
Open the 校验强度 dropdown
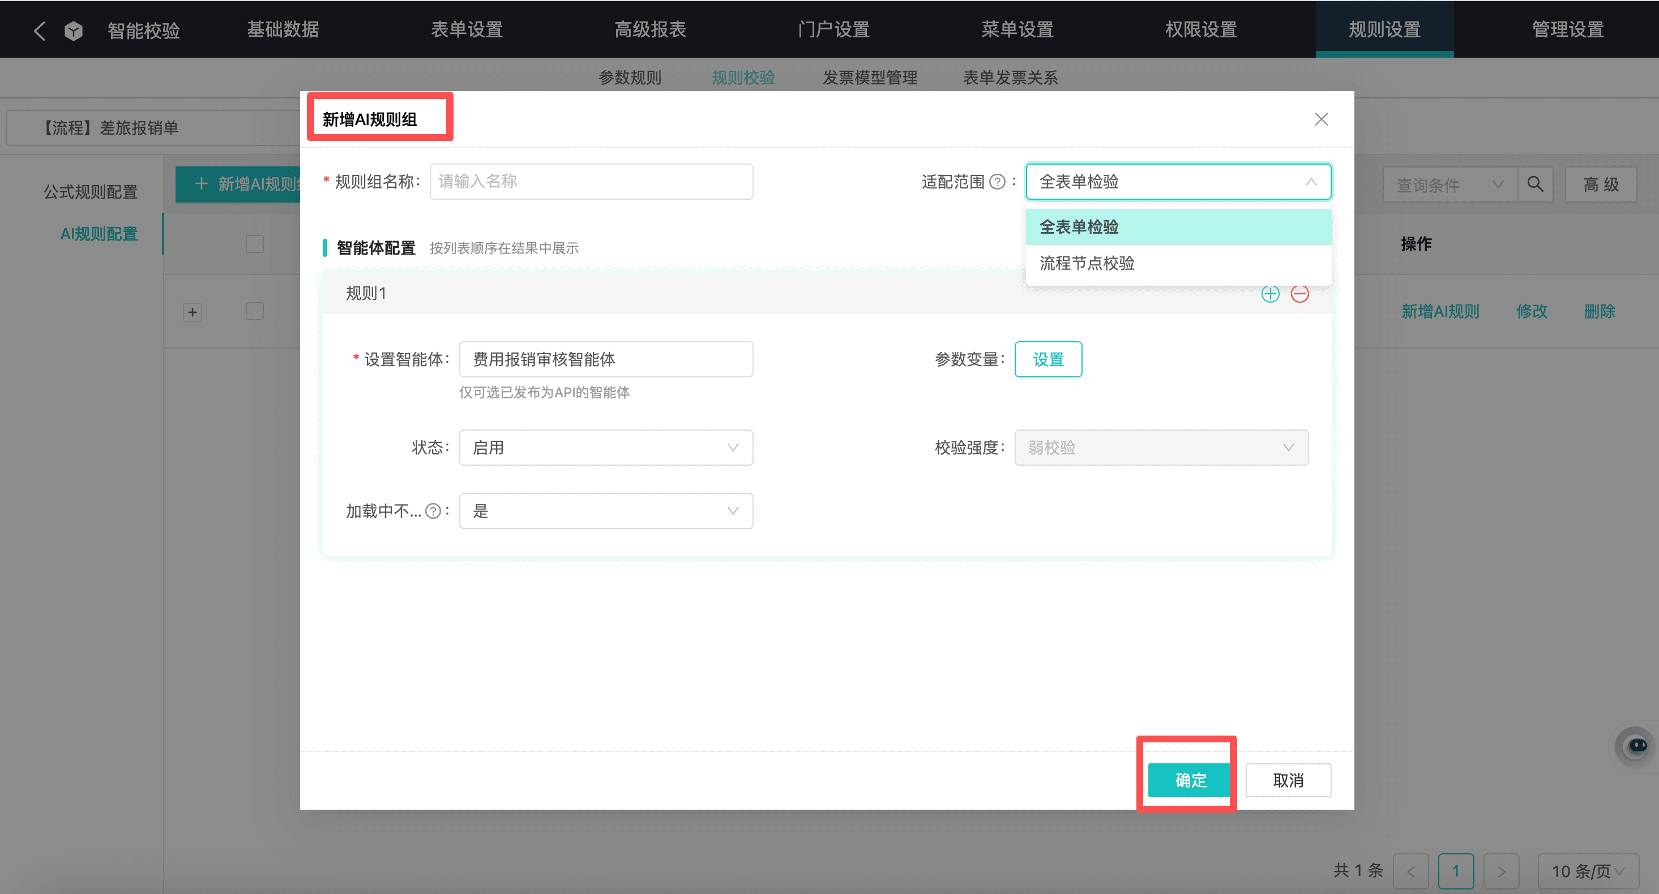pyautogui.click(x=1161, y=448)
